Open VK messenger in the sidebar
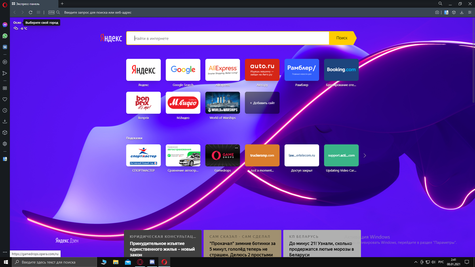Screen dimensions: 475x267 click(5, 47)
